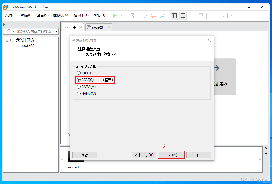Collapse the 我的计算机 tree node

point(7,40)
